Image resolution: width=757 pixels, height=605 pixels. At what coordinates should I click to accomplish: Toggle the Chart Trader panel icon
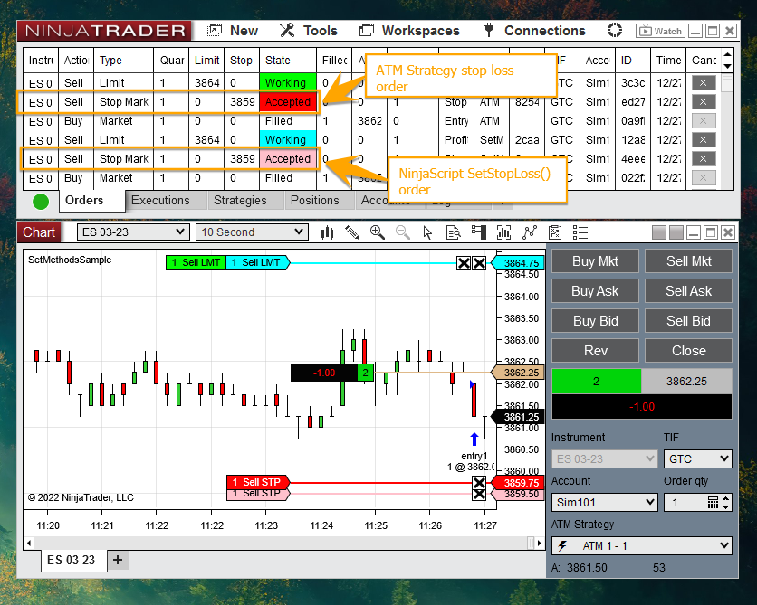coord(478,232)
